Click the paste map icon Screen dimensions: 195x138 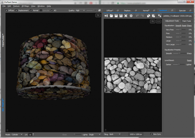153,16
